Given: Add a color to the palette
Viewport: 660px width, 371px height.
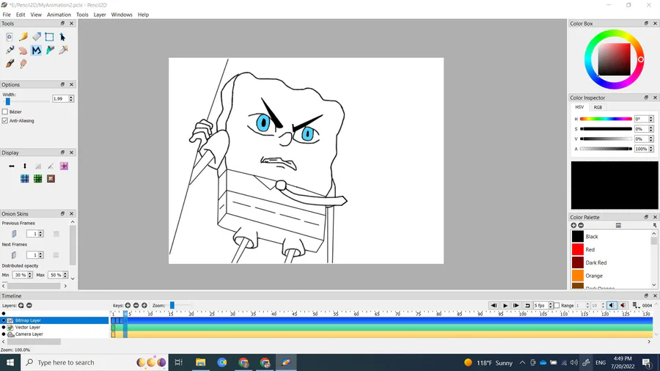Looking at the screenshot, I should [573, 226].
